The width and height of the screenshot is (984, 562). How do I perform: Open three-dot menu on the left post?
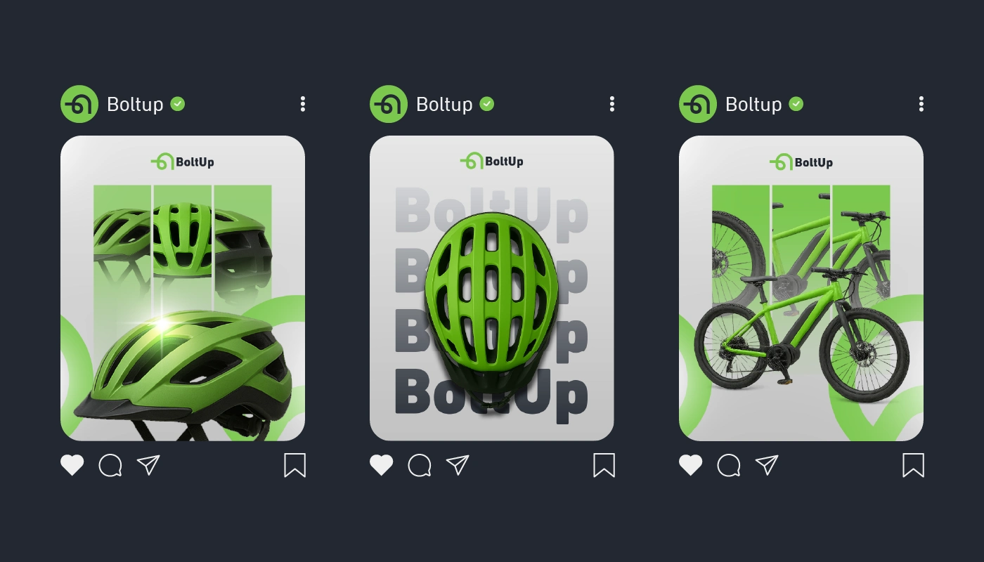tap(303, 104)
